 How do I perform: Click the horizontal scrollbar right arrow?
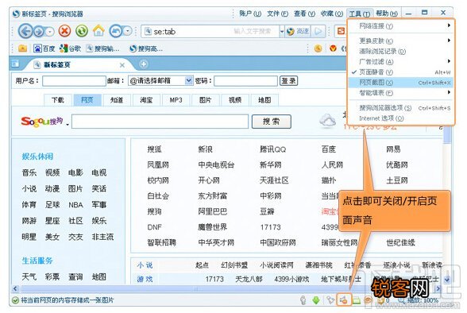pos(438,288)
